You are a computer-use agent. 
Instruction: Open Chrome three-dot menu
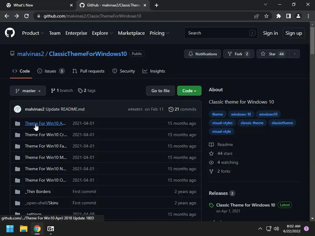point(308,16)
